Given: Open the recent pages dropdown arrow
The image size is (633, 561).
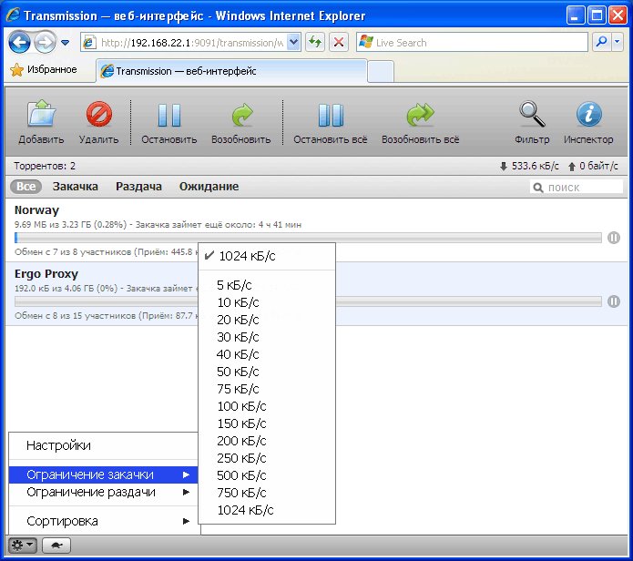Looking at the screenshot, I should [x=65, y=43].
